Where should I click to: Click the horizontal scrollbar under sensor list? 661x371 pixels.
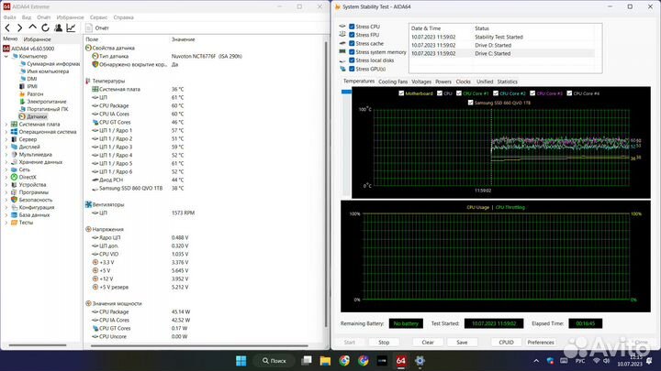(x=199, y=345)
